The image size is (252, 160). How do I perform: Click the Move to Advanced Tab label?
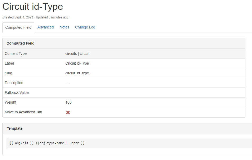click(23, 112)
